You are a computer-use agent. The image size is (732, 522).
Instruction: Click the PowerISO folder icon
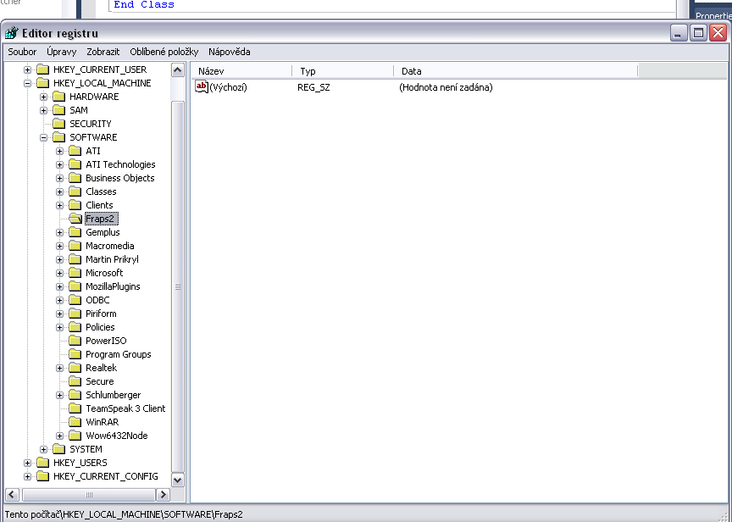pos(75,341)
